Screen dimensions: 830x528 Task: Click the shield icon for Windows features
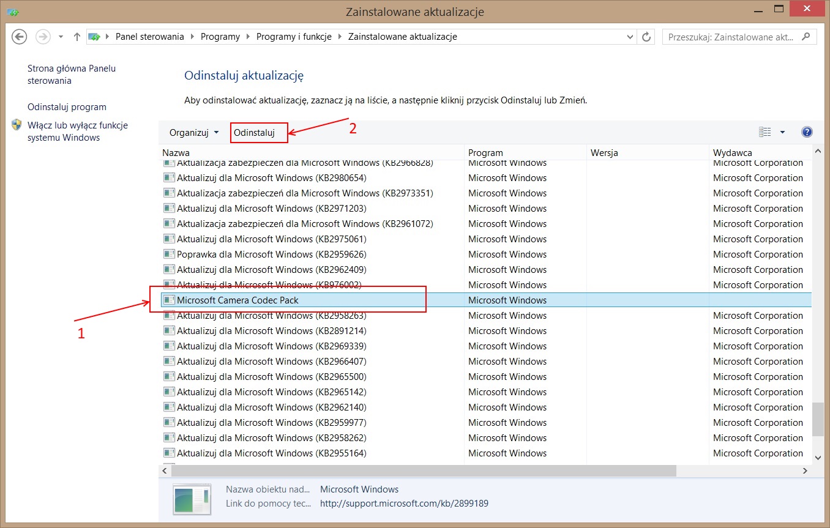[17, 125]
